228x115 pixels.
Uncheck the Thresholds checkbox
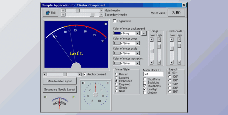tap(145, 86)
